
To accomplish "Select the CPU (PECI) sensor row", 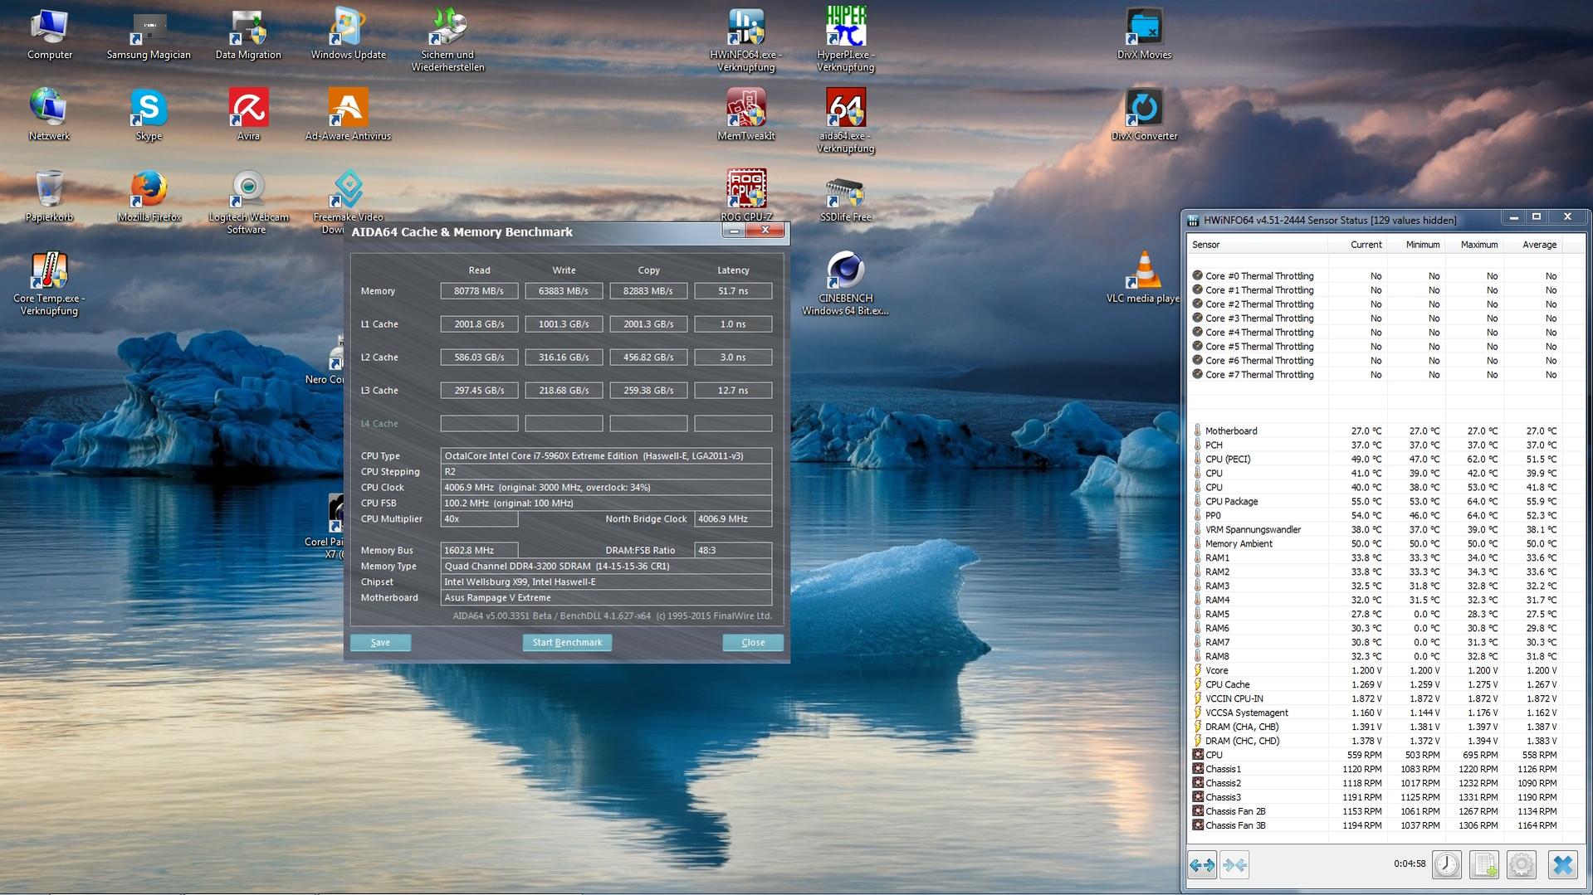I will [1375, 460].
